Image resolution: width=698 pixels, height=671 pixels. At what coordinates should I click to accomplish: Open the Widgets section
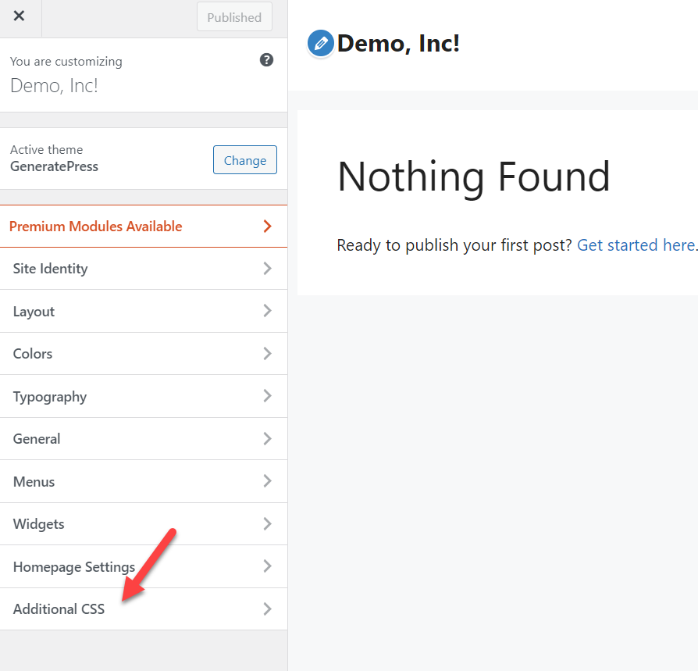pos(144,523)
